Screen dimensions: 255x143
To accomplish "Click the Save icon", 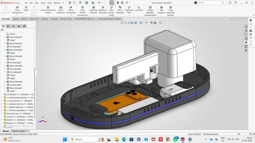I will [x=87, y=3].
